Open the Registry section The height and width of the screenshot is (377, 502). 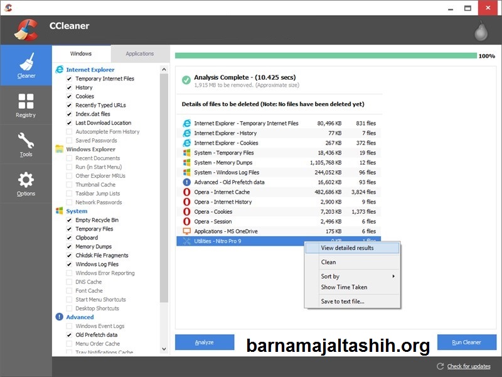(x=26, y=106)
